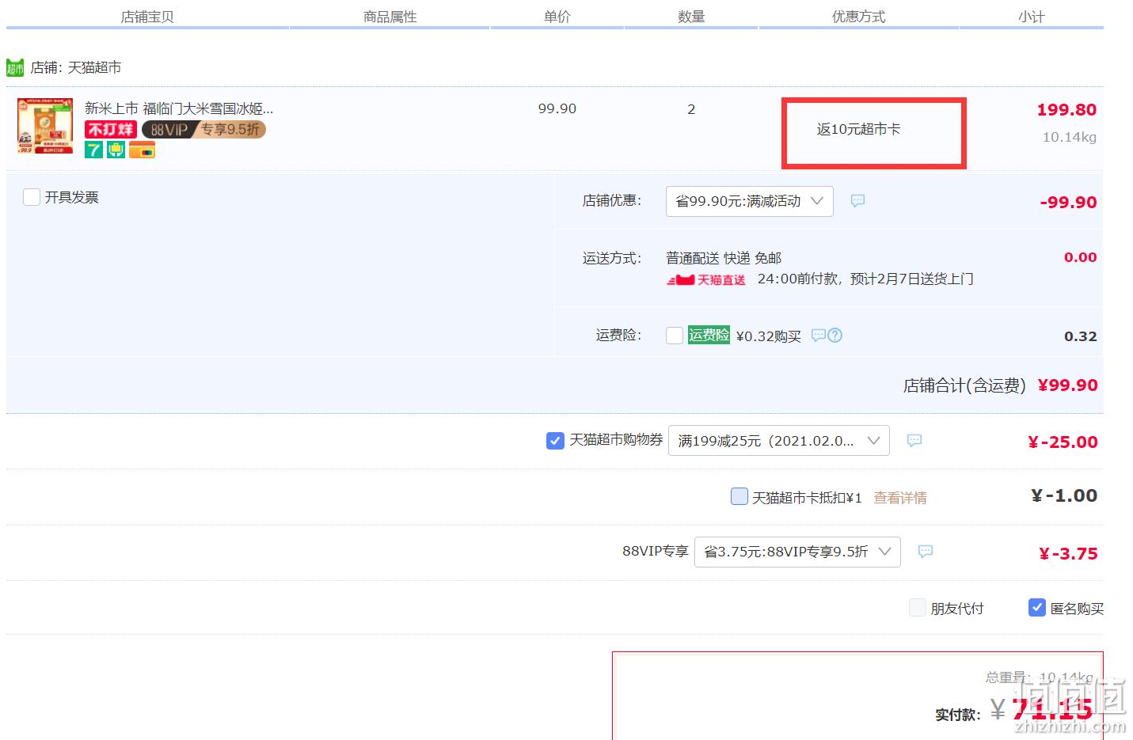The width and height of the screenshot is (1133, 740).
Task: Uncheck the 天猫超市购物券 checkbox
Action: pyautogui.click(x=555, y=440)
